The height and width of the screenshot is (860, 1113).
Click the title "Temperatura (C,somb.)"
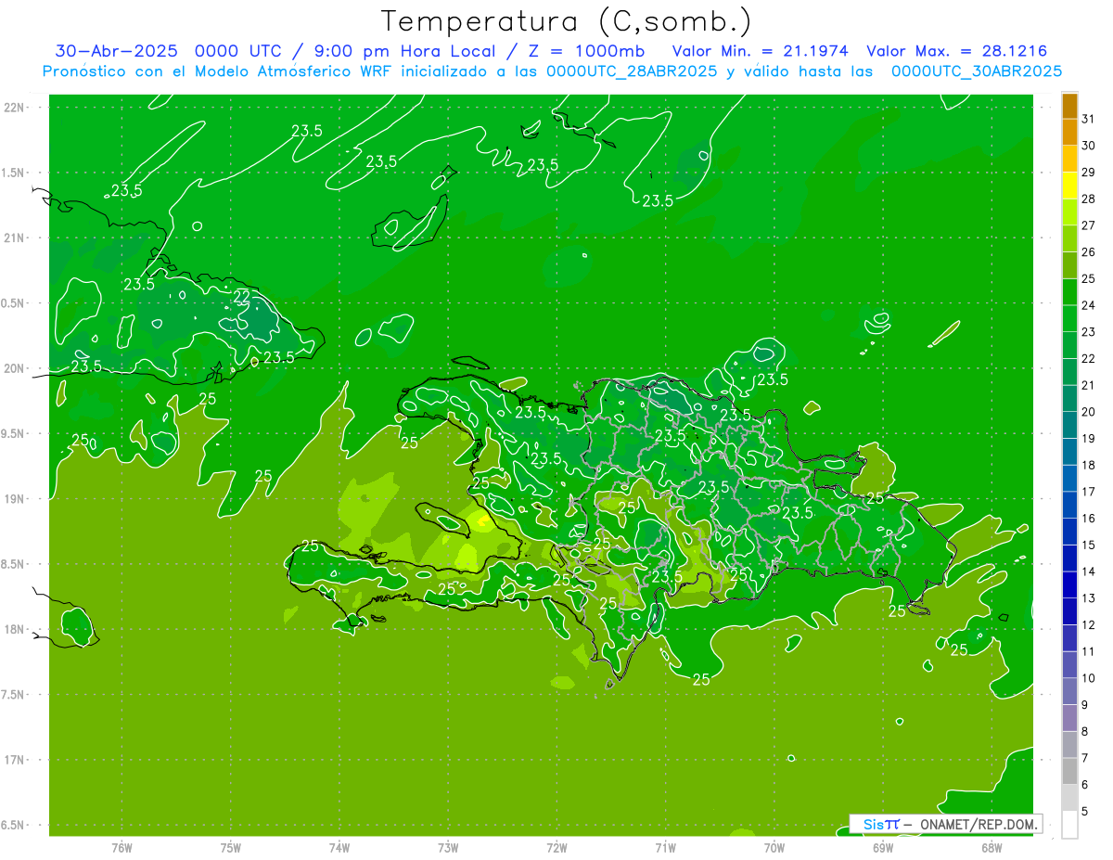point(566,21)
